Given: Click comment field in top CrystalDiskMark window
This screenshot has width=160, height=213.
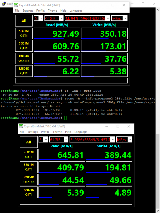Looking at the screenshot, I should coord(71,81).
